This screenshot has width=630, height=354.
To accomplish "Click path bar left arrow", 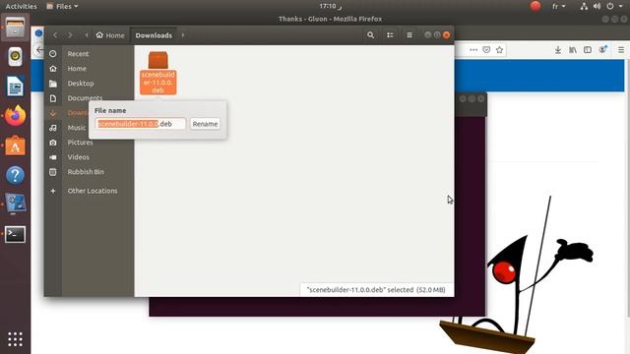I will coord(86,35).
